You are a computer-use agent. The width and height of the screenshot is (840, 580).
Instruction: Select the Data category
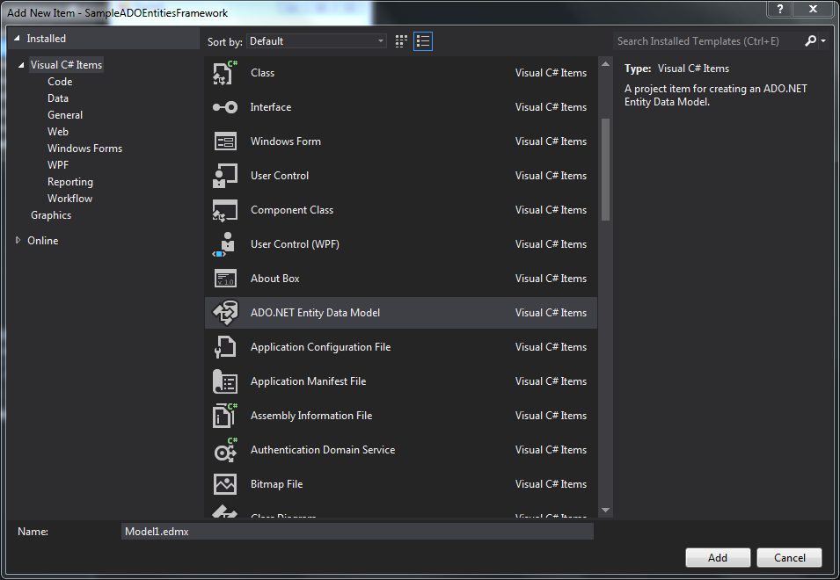tap(58, 98)
